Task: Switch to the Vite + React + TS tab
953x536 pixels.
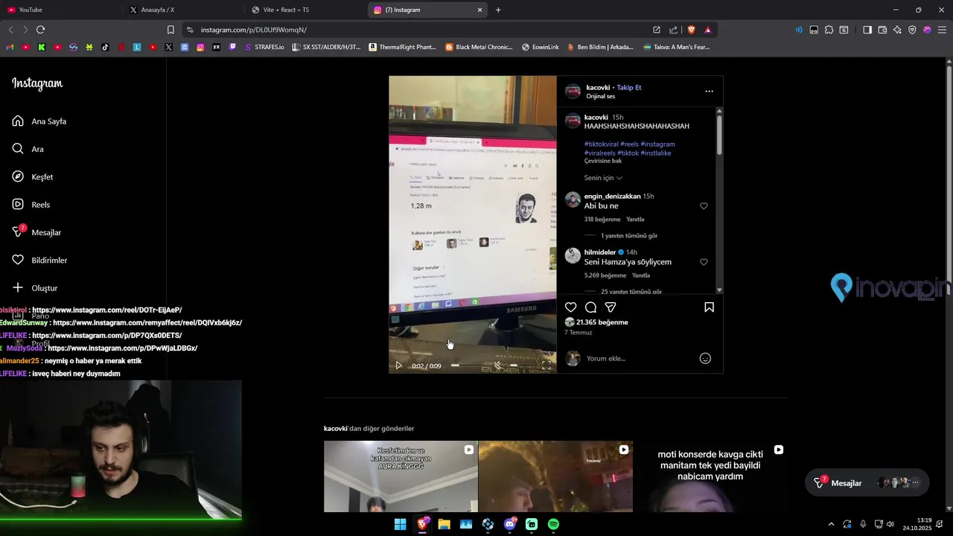Action: (305, 10)
